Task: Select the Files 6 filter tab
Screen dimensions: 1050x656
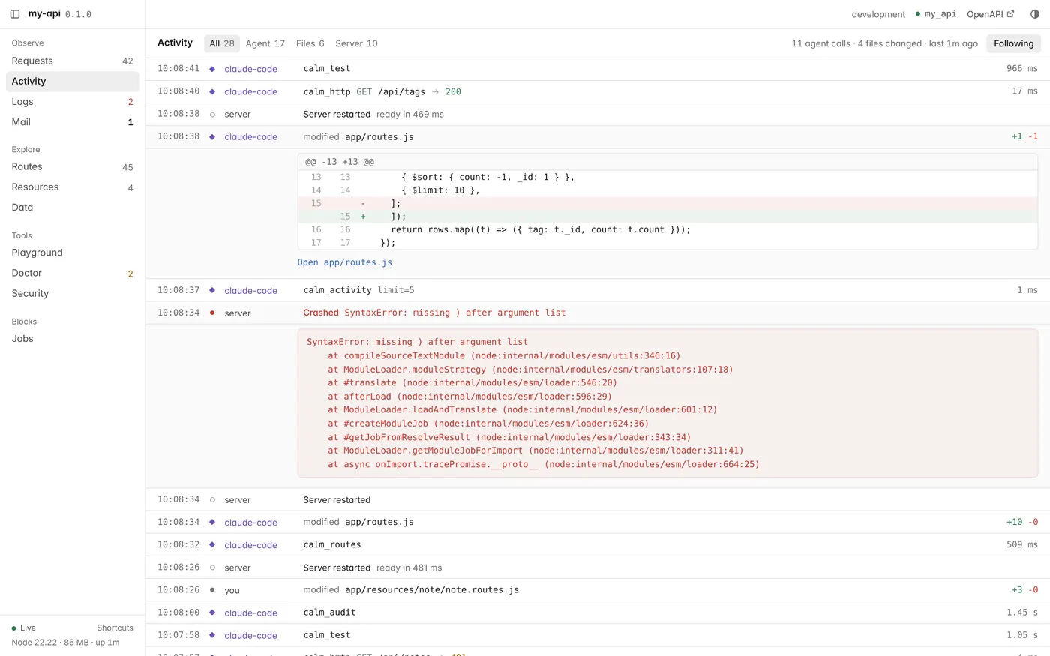Action: click(310, 43)
